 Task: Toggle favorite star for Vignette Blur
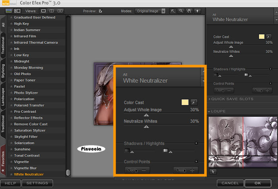click(12, 168)
